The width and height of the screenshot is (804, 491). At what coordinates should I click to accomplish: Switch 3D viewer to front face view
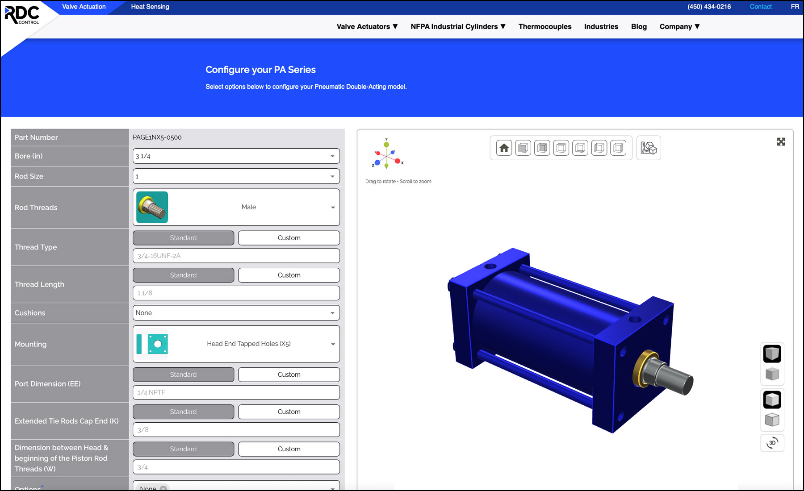coord(523,148)
